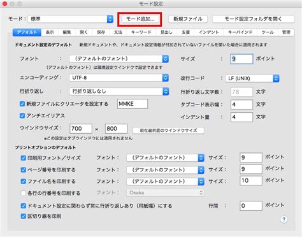Open the 行折り返し dropdown
The height and width of the screenshot is (237, 302).
(119, 92)
